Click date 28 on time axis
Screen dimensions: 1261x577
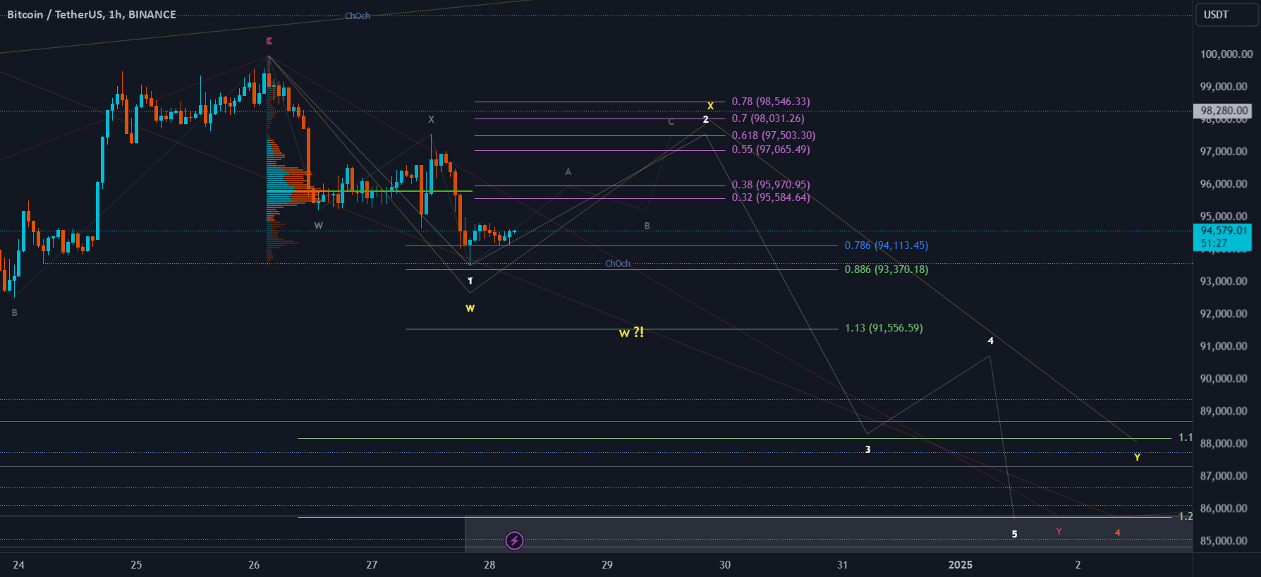pyautogui.click(x=489, y=564)
